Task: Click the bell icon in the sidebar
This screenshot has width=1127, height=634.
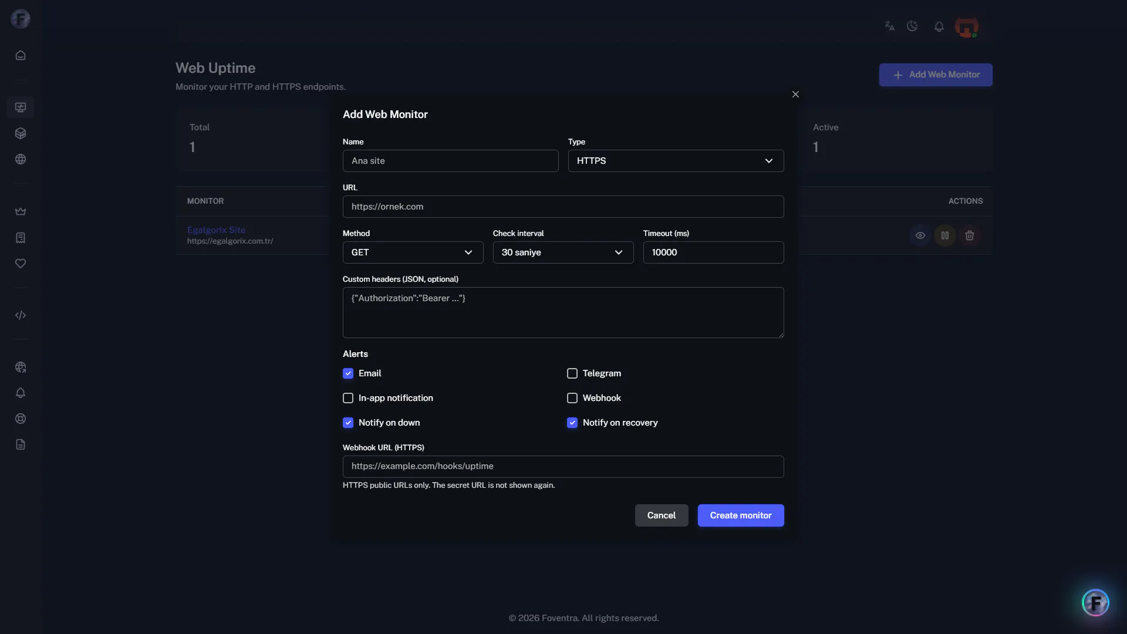Action: [x=21, y=393]
